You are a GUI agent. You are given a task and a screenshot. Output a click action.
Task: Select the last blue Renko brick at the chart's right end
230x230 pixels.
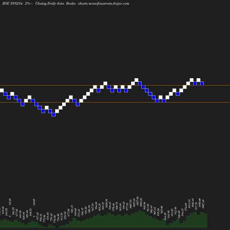pos(202,83)
